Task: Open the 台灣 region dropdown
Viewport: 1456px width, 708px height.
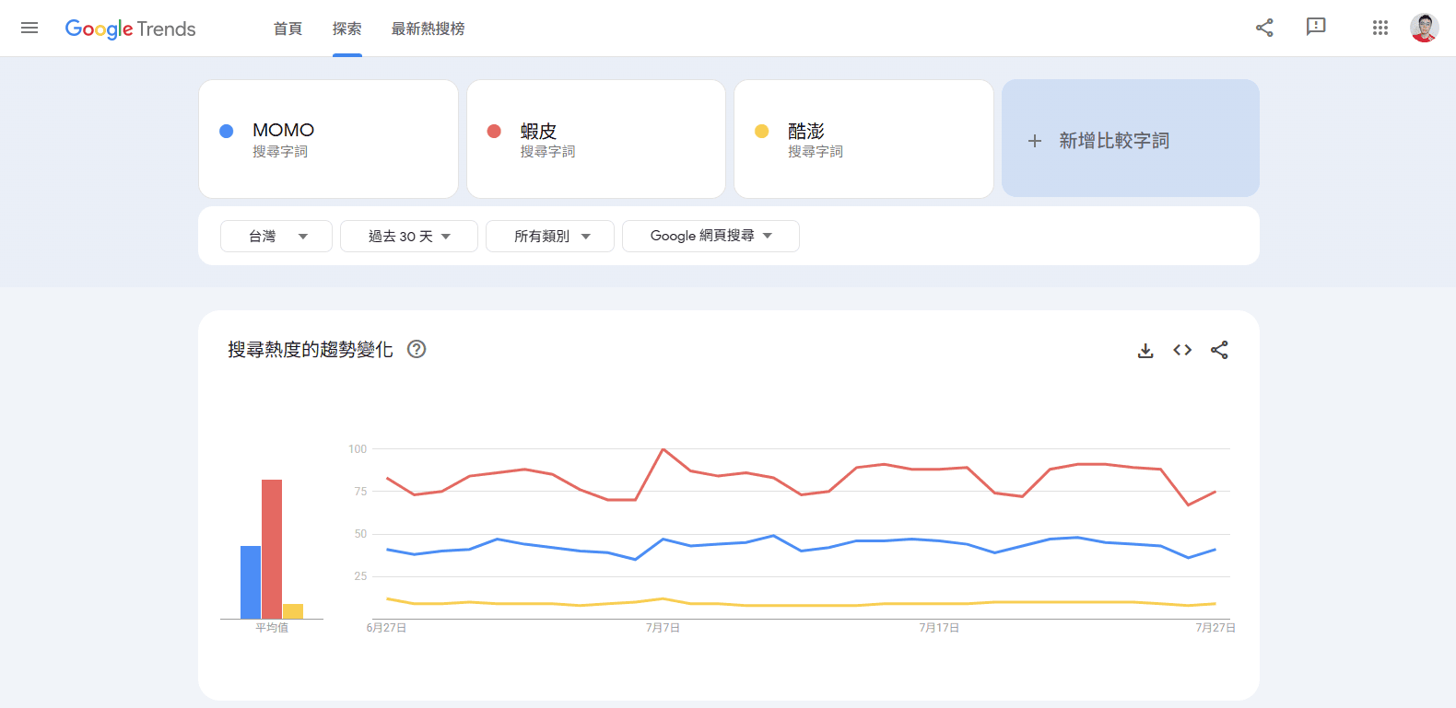Action: coord(276,236)
